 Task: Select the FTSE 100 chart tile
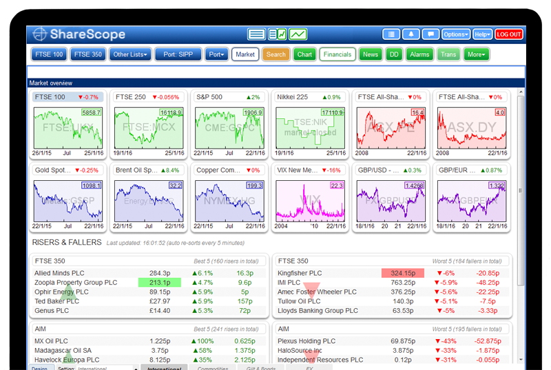coord(68,124)
